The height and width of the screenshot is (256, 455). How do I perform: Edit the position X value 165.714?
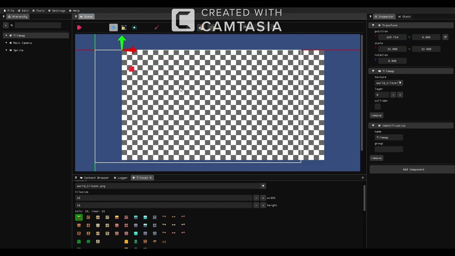392,37
